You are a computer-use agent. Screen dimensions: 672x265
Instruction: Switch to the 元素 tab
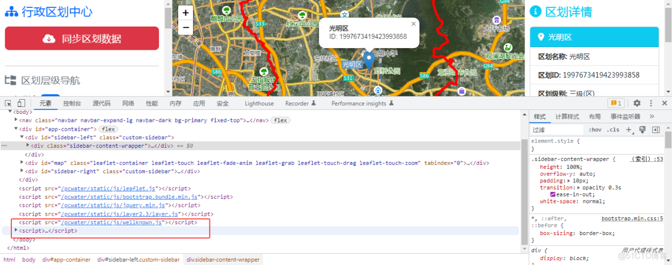[x=45, y=104]
